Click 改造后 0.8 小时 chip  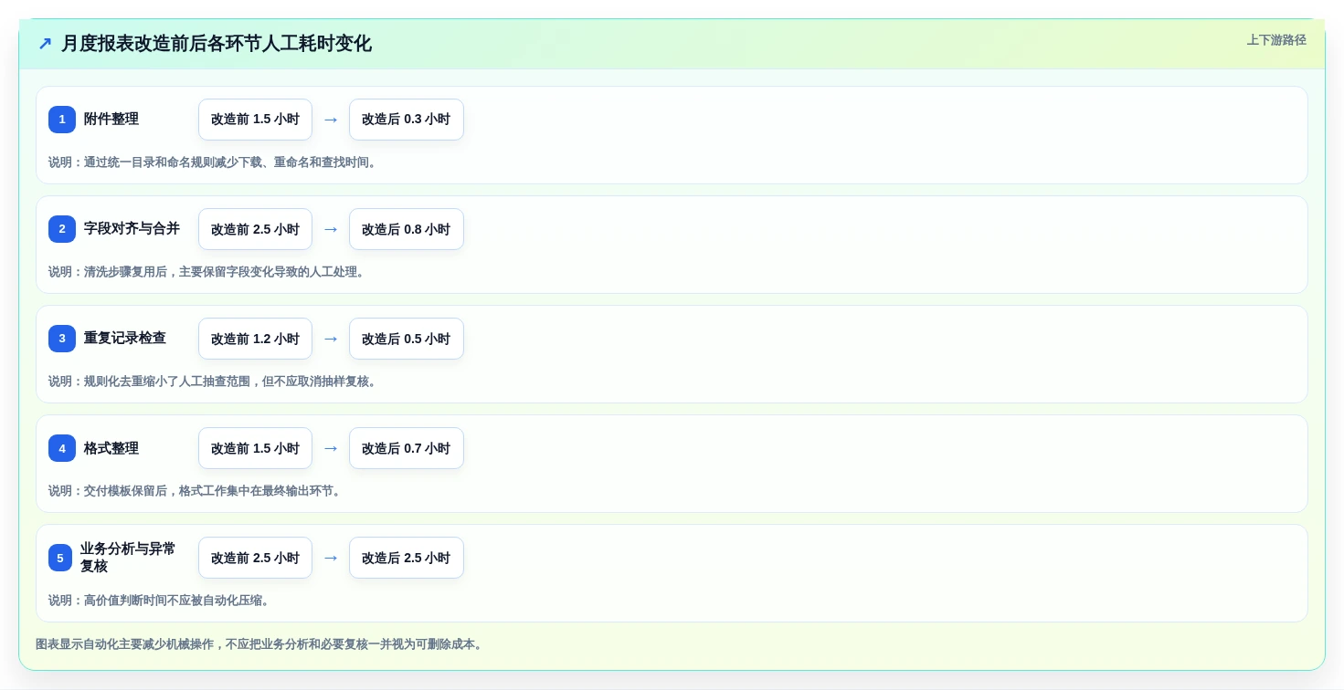407,229
